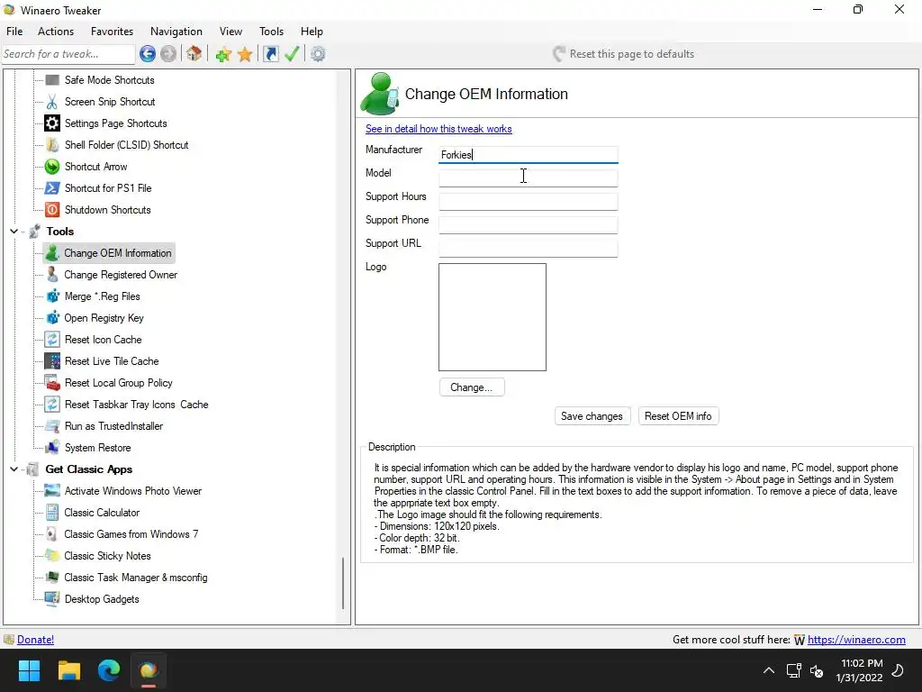Click the System Restore icon
Screen dimensions: 922x692
coord(52,448)
